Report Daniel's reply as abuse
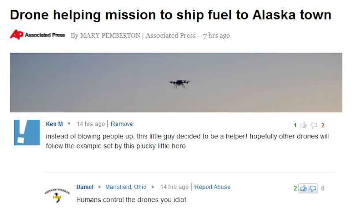This screenshot has width=353, height=221. click(x=212, y=187)
